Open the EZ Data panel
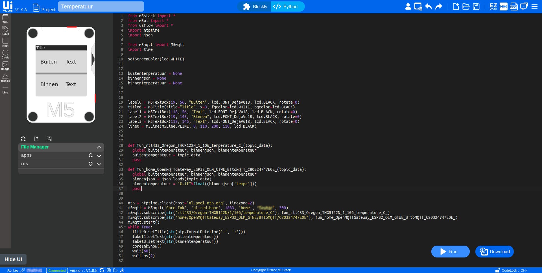Screen dimensions: 542x273 [493, 6]
